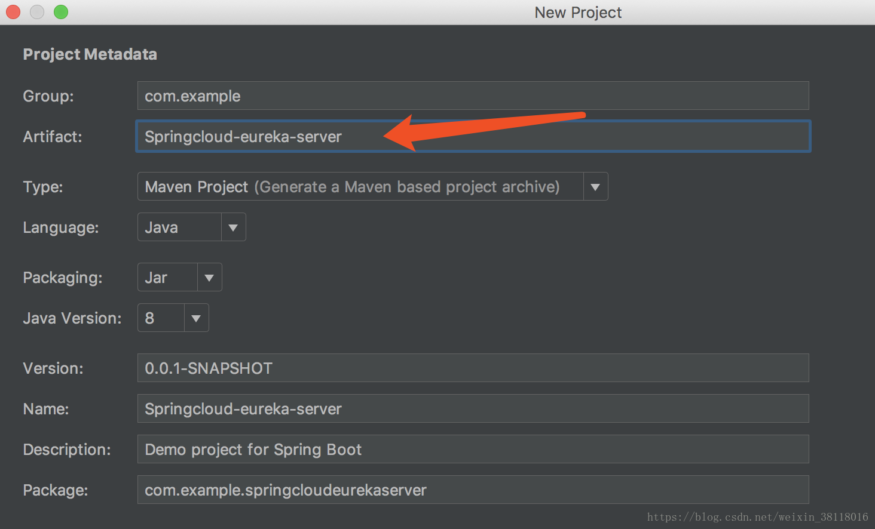
Task: Click the Packaging: label
Action: pos(63,278)
